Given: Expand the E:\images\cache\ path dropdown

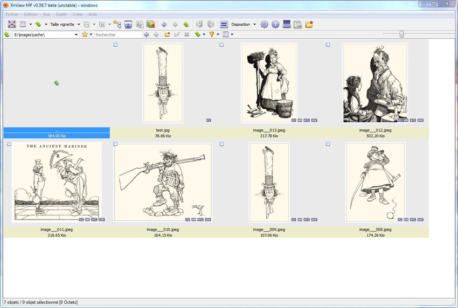Looking at the screenshot, I should point(76,34).
